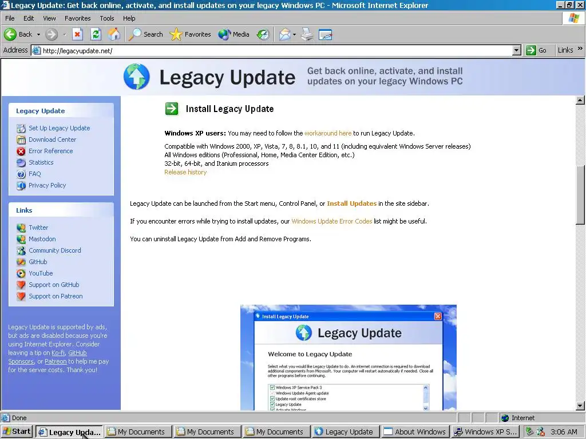Refresh the page using the green arrows icon
586x439 pixels.
(x=96, y=34)
